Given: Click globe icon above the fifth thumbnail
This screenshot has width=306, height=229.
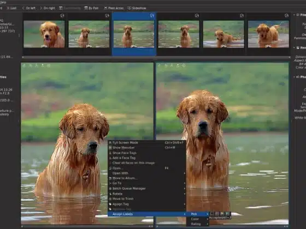Looking at the screenshot, I should point(242,16).
